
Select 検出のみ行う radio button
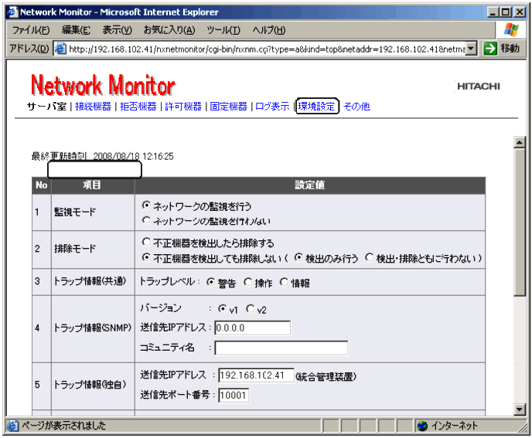coord(298,258)
